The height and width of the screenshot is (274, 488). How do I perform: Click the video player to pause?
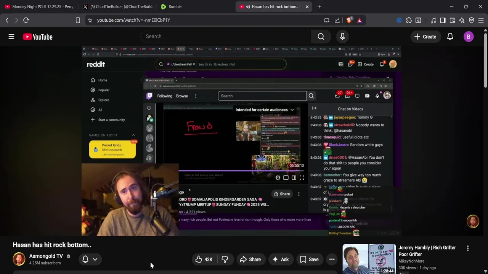(x=241, y=141)
